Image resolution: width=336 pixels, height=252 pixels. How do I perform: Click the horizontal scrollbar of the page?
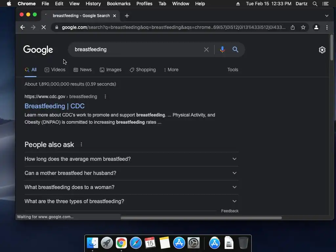(x=201, y=218)
